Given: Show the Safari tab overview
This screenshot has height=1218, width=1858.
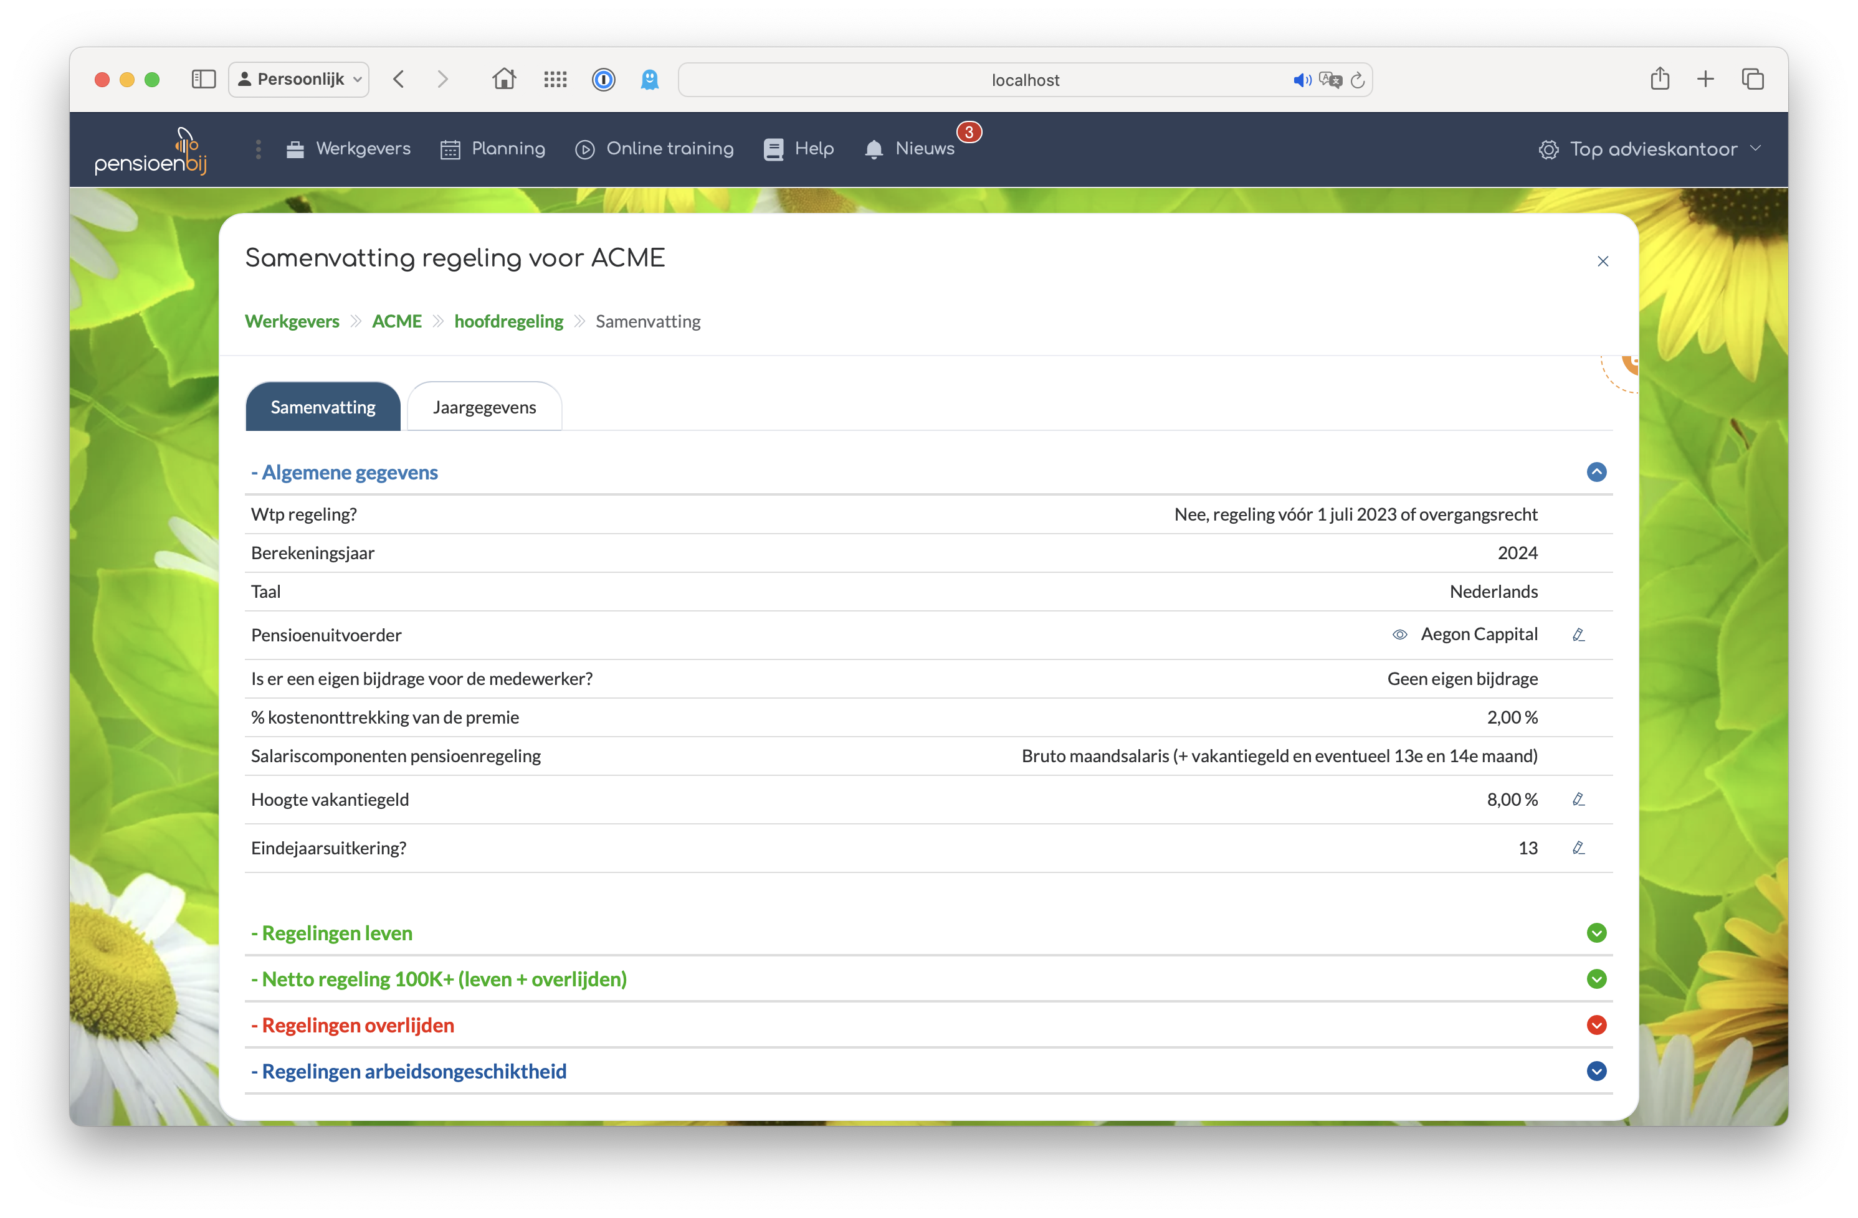Looking at the screenshot, I should click(x=1753, y=79).
